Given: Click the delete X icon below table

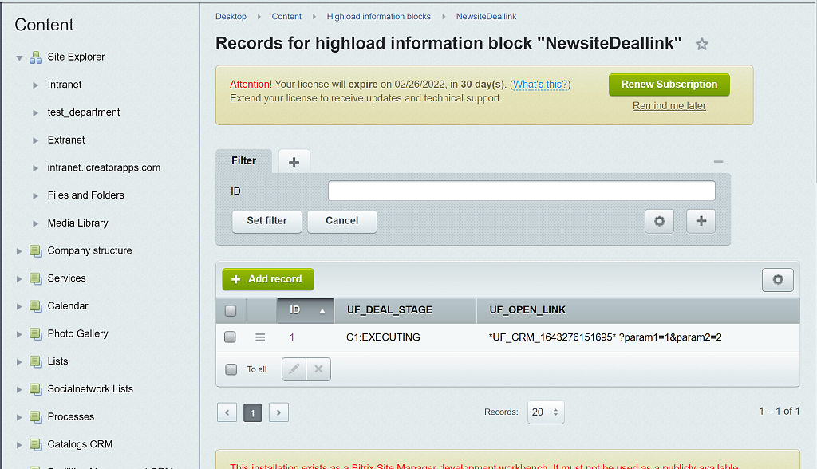Looking at the screenshot, I should [x=318, y=369].
